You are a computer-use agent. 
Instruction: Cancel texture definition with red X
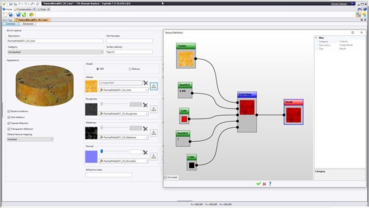click(264, 184)
